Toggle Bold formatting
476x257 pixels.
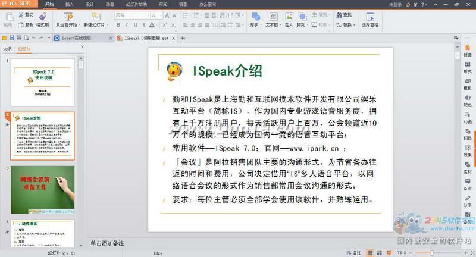[118, 25]
